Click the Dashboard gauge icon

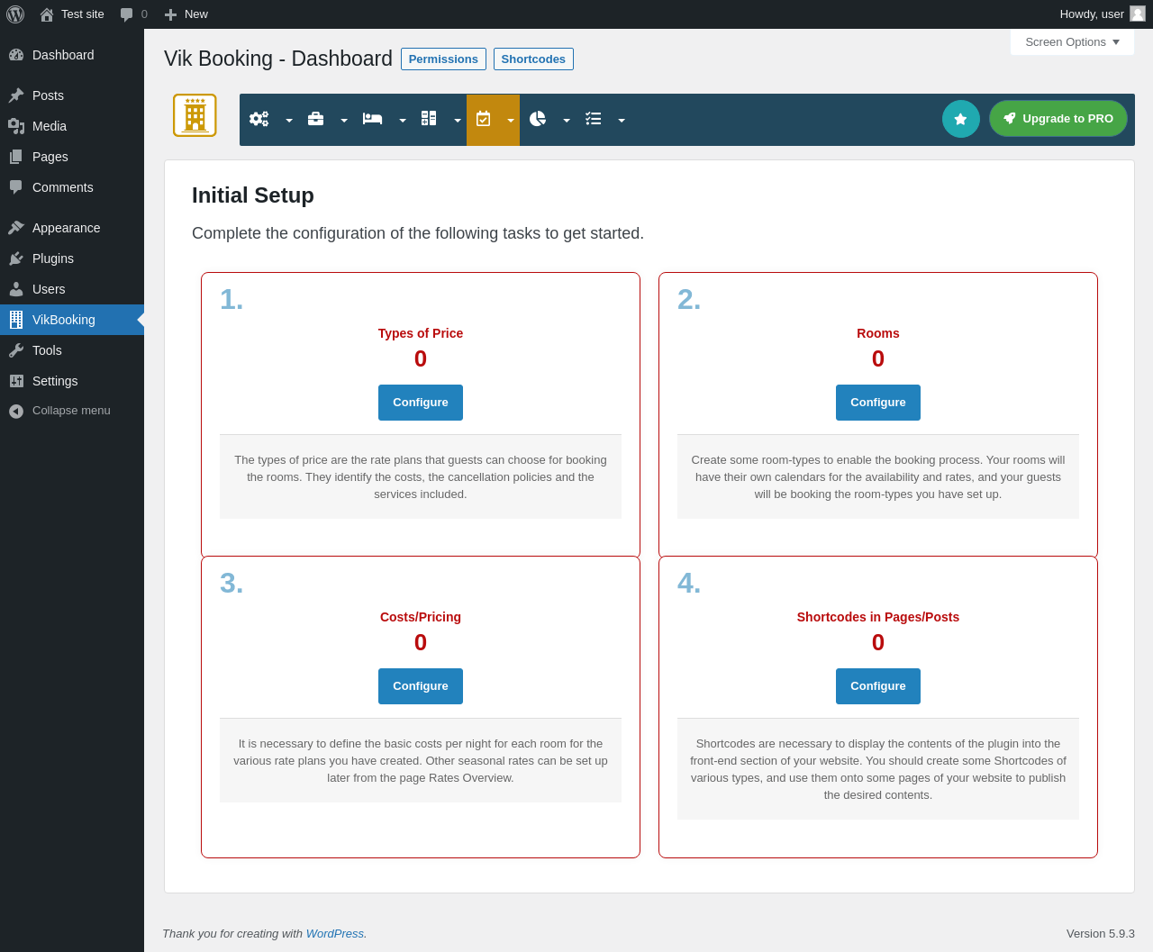(x=16, y=55)
